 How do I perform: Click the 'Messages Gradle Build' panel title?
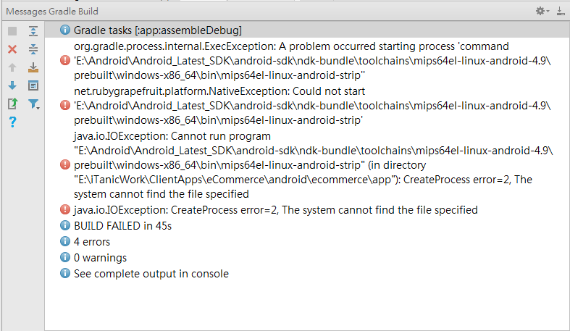[x=52, y=11]
